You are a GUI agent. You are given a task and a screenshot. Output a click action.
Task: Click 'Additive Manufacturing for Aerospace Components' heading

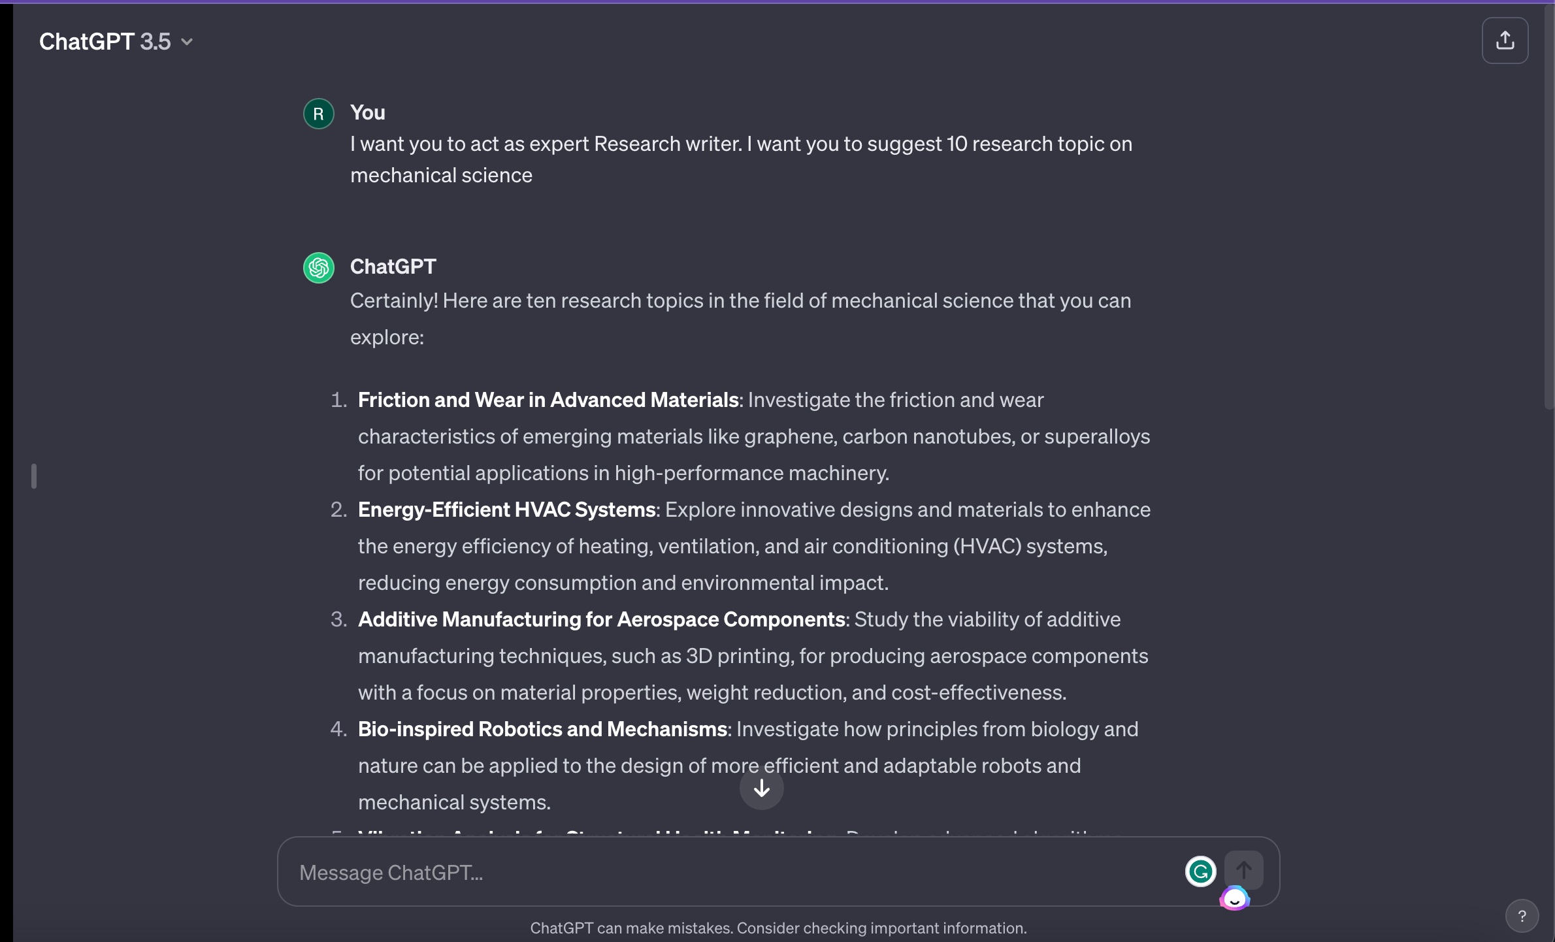pos(602,619)
